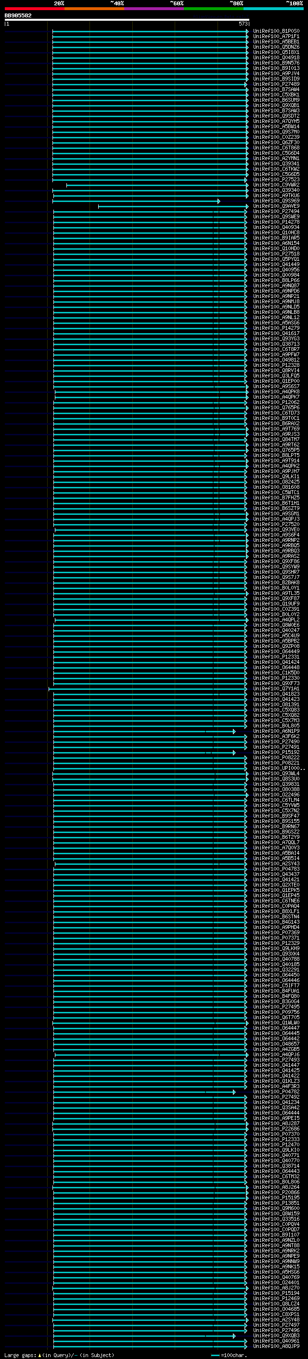Click hit label UniRef100_P14279

276,328
